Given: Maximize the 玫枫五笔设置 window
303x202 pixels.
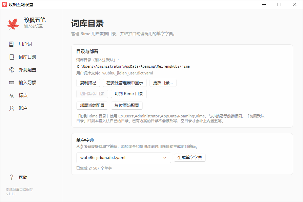Looking at the screenshot, I should click(279, 4).
